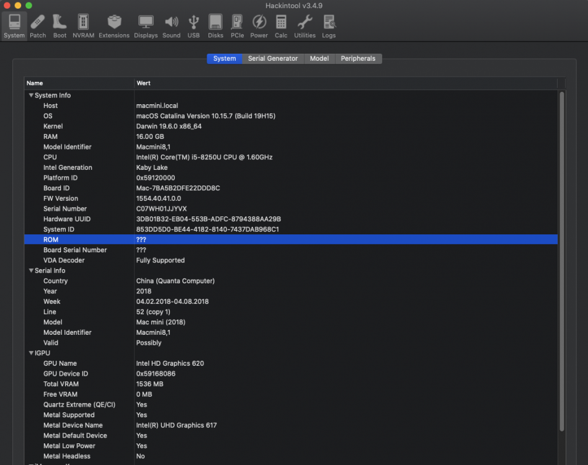The height and width of the screenshot is (465, 588).
Task: Open the USB section
Action: (194, 26)
